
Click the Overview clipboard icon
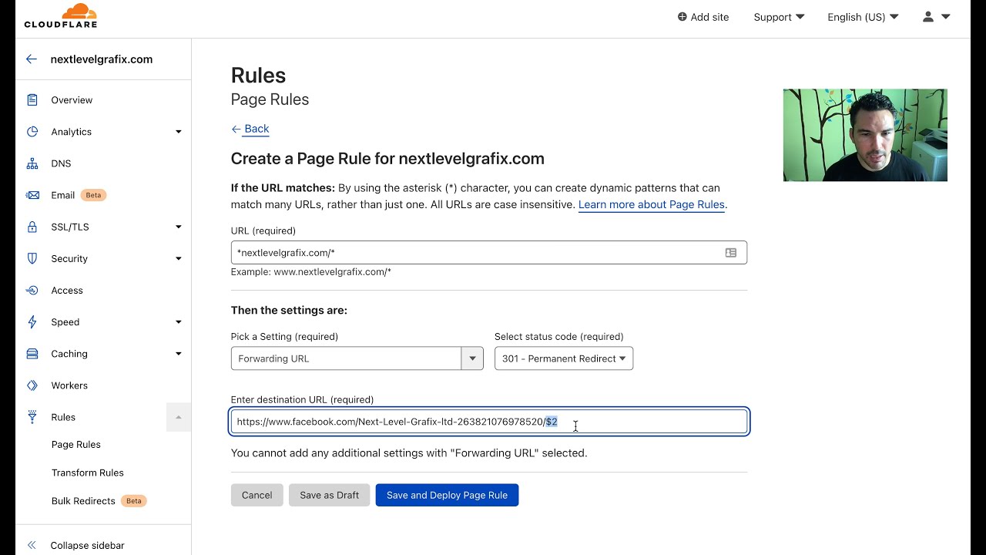pos(32,100)
